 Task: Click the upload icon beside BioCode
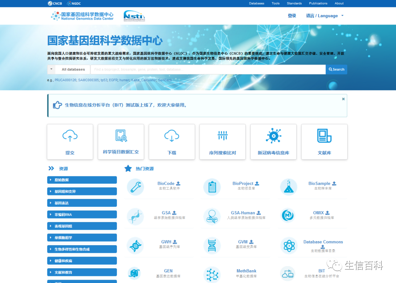[178, 183]
